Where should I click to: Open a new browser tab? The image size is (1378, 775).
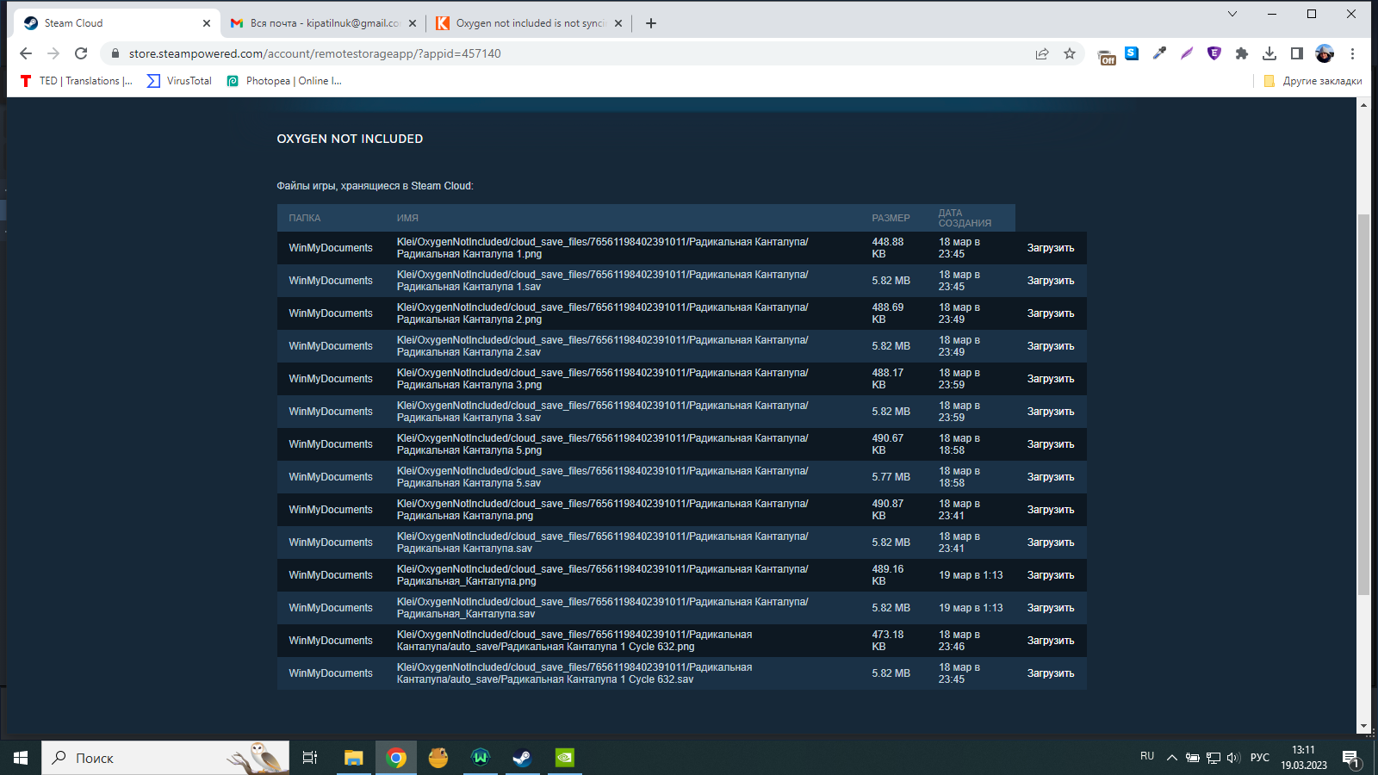tap(651, 23)
